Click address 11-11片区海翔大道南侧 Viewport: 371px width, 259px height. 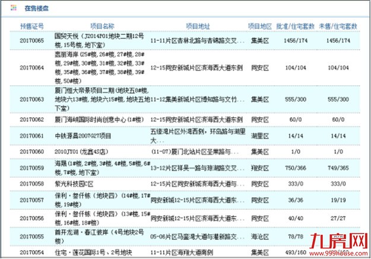[182, 252]
